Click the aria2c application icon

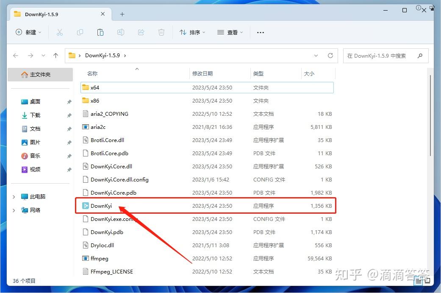pos(86,127)
